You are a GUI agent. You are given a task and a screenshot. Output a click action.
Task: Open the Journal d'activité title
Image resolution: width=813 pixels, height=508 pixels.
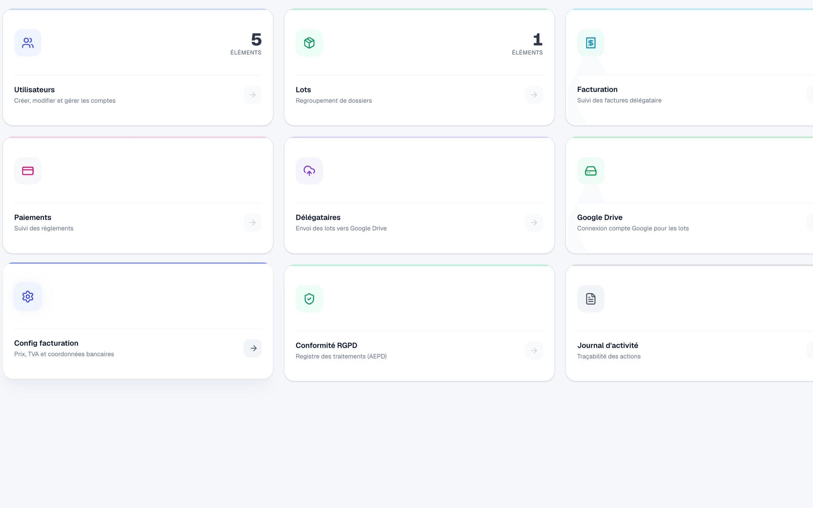[x=608, y=346]
